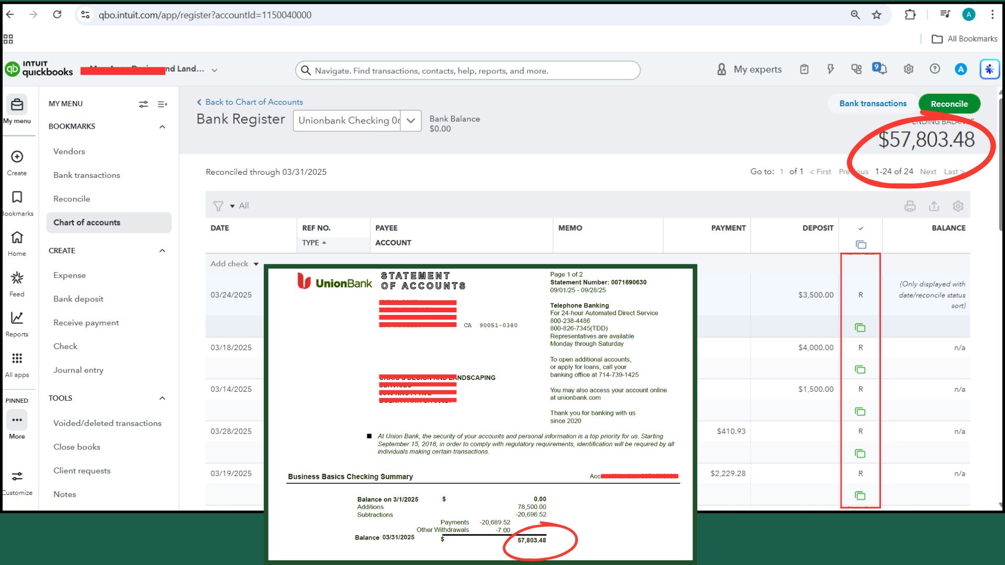Follow Back to Chart of Accounts link
The image size is (1005, 565).
[250, 102]
